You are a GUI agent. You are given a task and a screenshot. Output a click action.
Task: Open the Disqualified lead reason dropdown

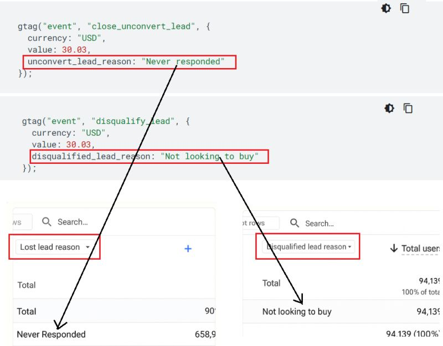[x=308, y=246]
